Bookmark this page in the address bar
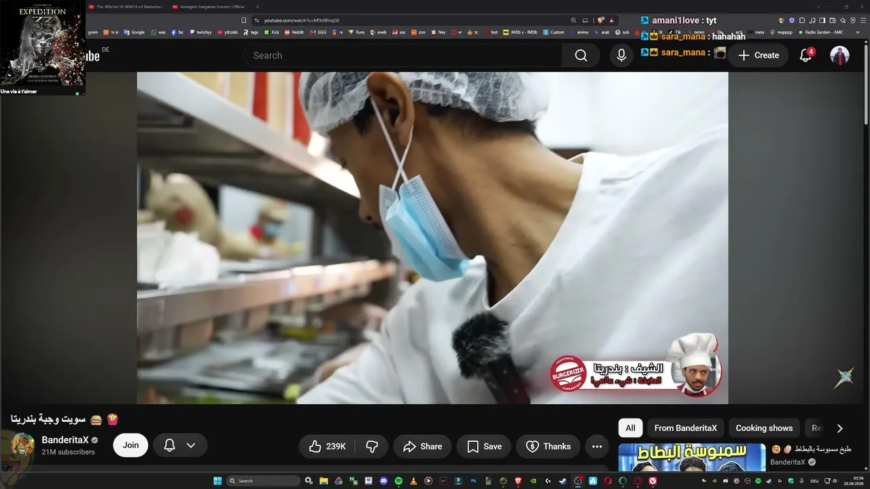 click(x=244, y=20)
